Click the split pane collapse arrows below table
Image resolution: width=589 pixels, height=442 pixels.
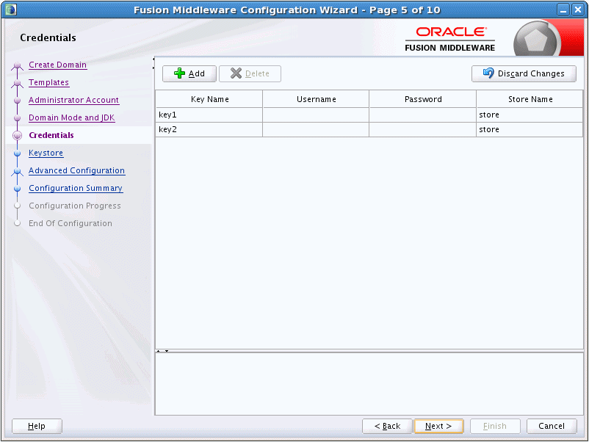click(162, 351)
